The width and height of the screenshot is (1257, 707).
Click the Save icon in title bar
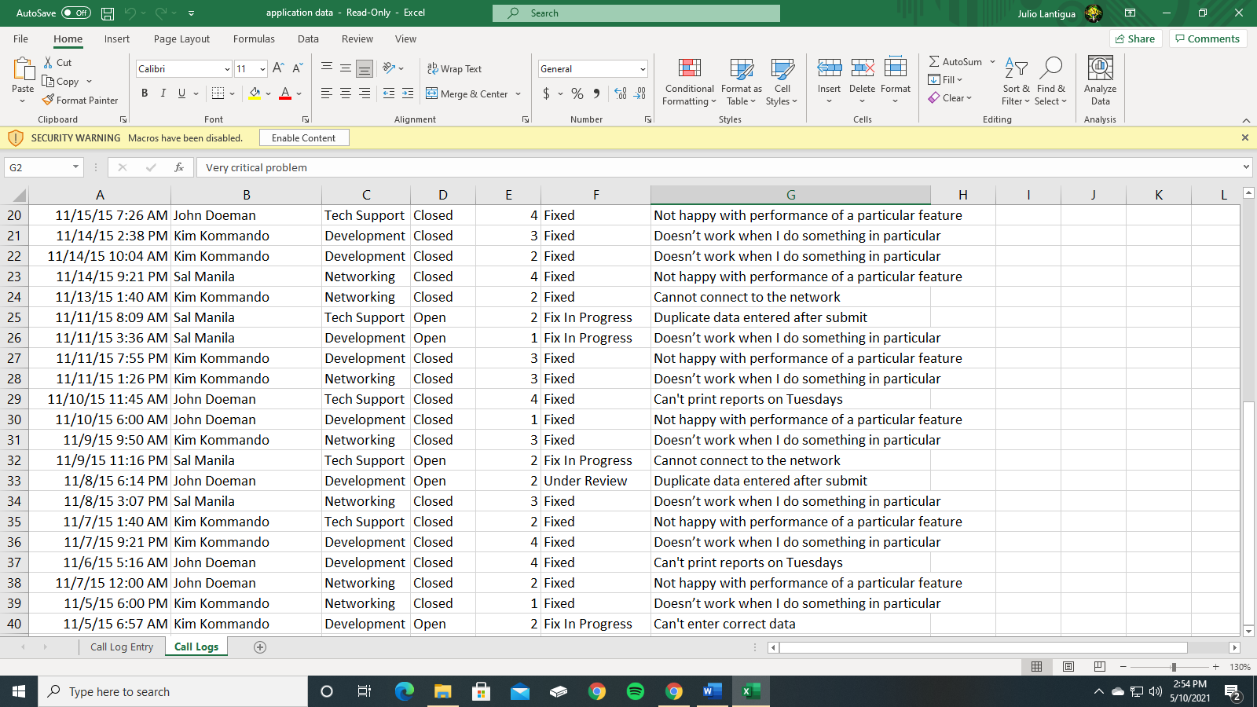tap(108, 13)
